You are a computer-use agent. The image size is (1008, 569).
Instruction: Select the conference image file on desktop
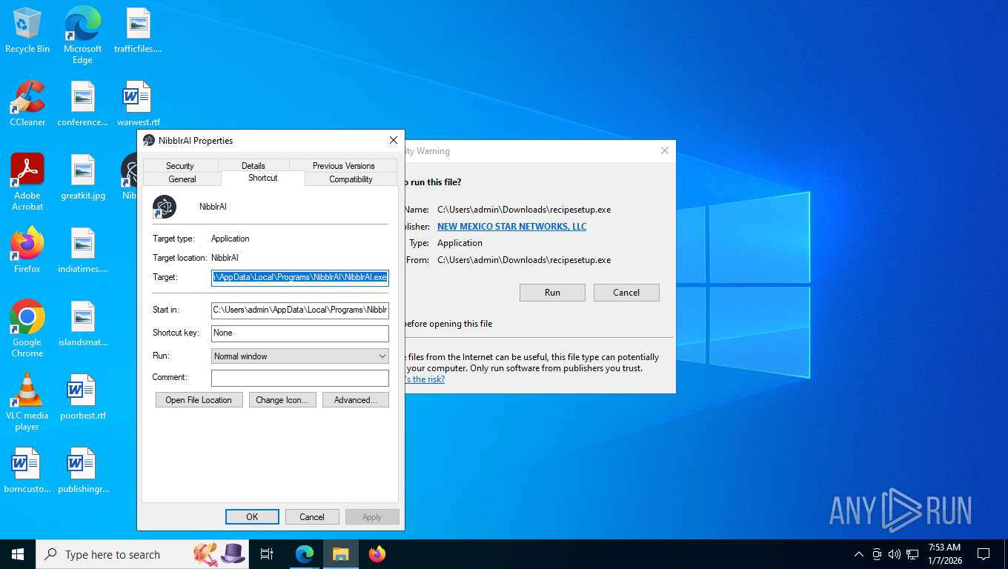point(82,104)
